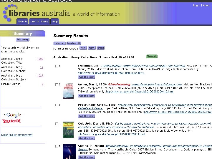Get this item for Freedman record
The width and height of the screenshot is (212, 159).
tap(87, 77)
